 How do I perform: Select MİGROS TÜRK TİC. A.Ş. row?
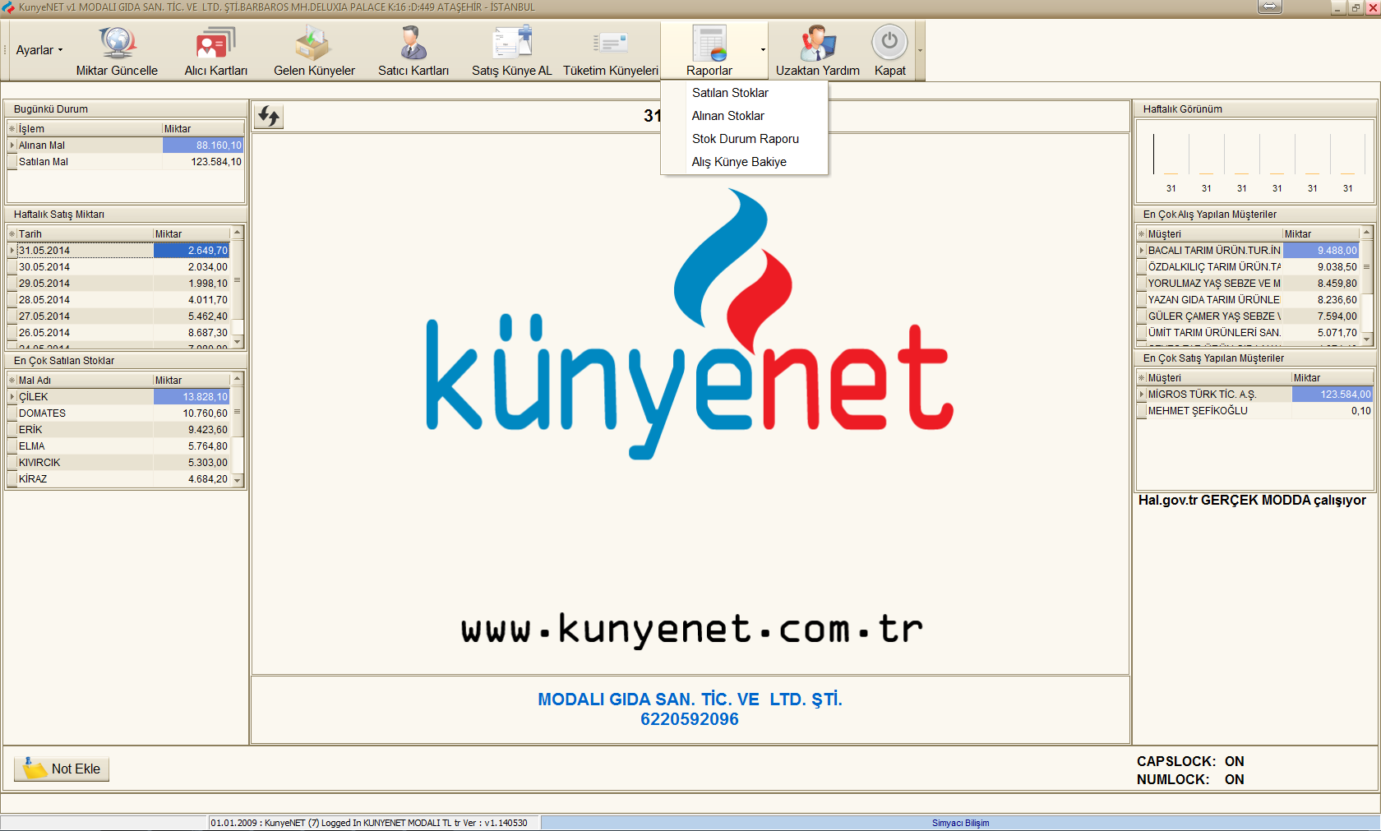[x=1255, y=395]
